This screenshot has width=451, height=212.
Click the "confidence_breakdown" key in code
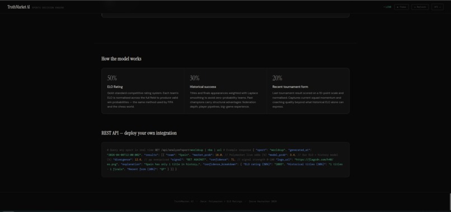(x=220, y=165)
